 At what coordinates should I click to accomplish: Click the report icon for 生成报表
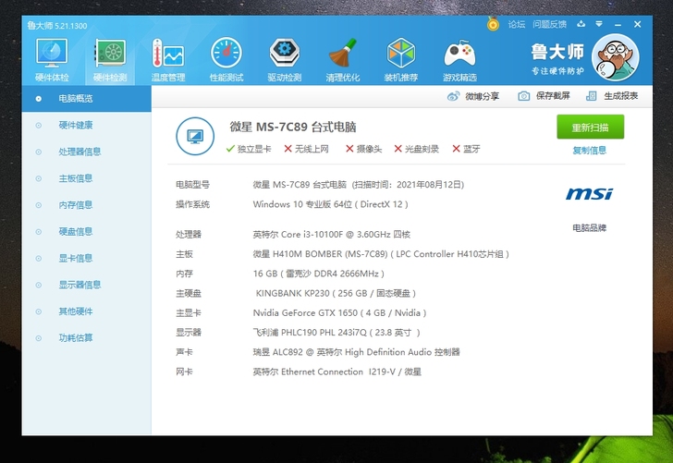(592, 96)
